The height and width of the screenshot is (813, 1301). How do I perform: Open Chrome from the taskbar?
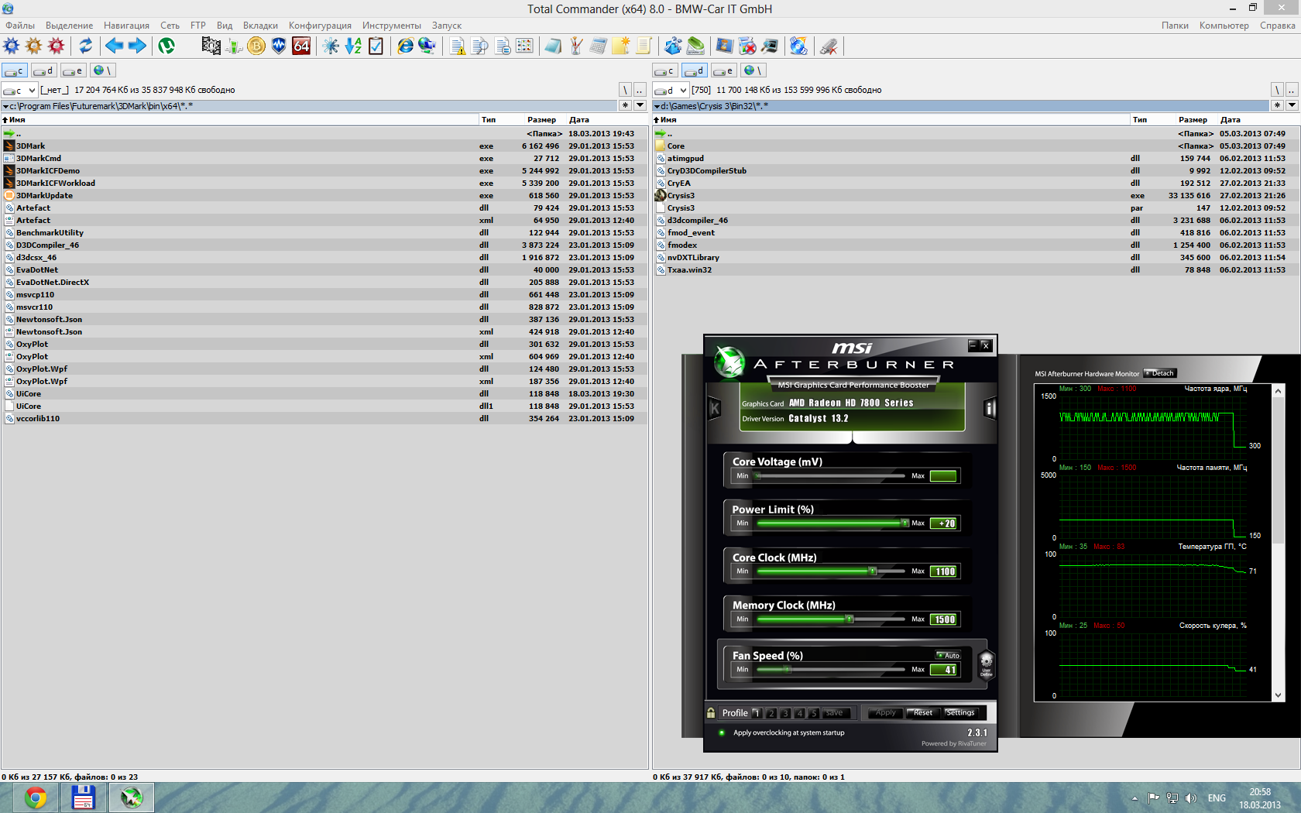tap(35, 798)
